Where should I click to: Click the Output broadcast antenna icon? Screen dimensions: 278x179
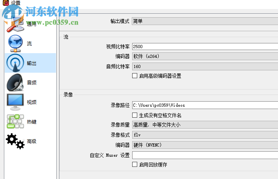pos(15,63)
